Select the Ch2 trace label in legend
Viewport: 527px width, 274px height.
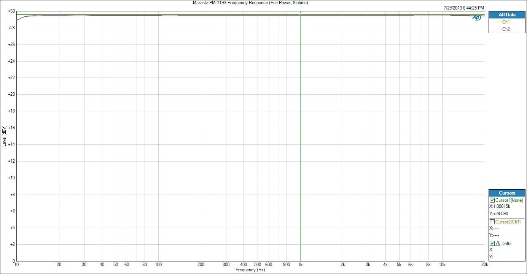506,29
